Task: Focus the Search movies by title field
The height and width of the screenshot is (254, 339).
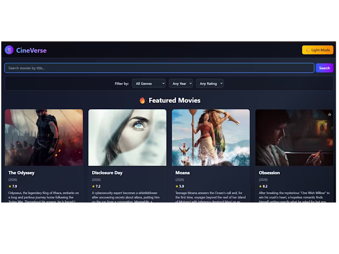Action: (159, 68)
